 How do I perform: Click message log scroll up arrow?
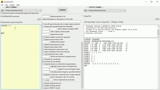[x=158, y=26]
